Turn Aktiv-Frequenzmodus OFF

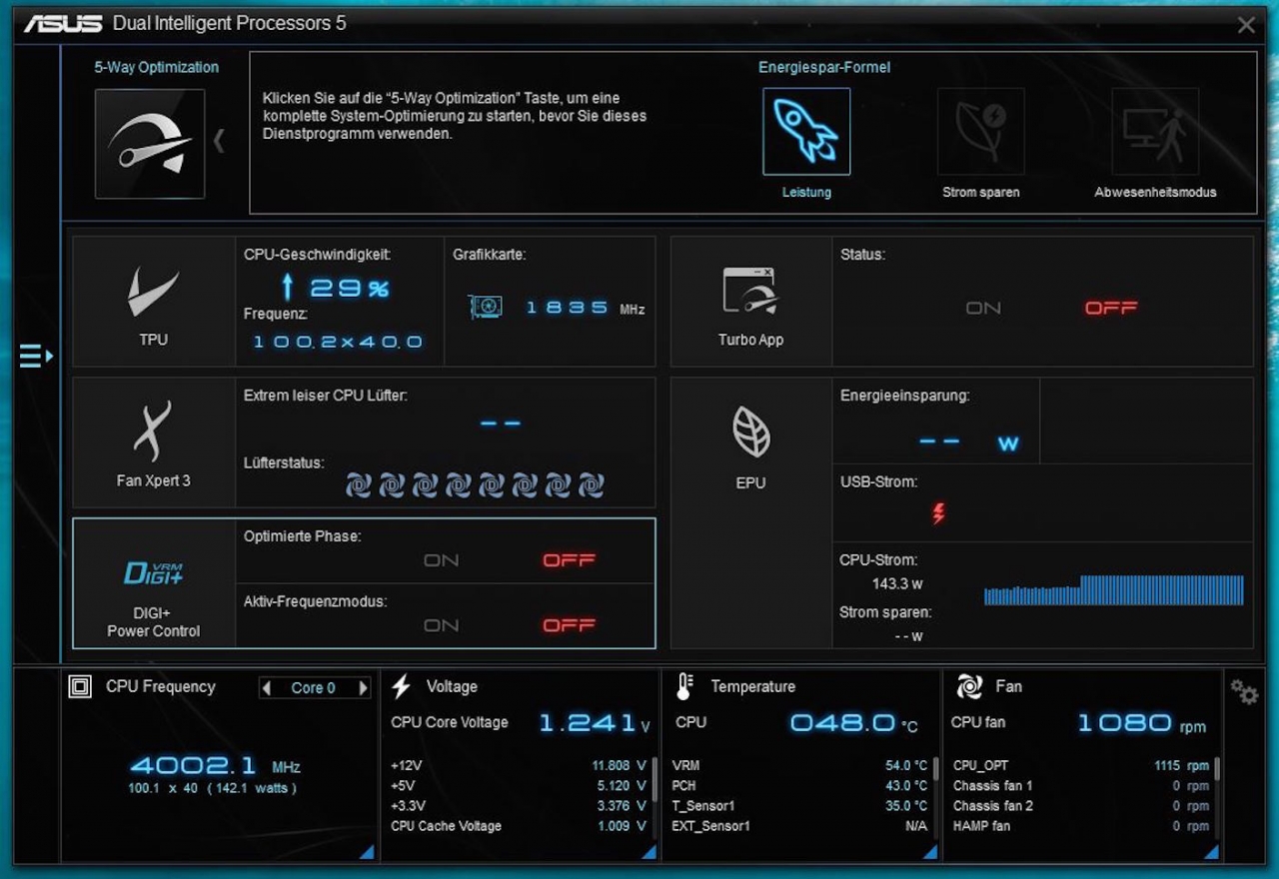pos(569,625)
